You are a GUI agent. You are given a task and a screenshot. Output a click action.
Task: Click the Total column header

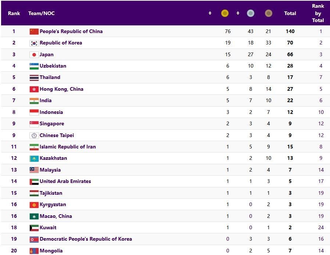[x=290, y=13]
